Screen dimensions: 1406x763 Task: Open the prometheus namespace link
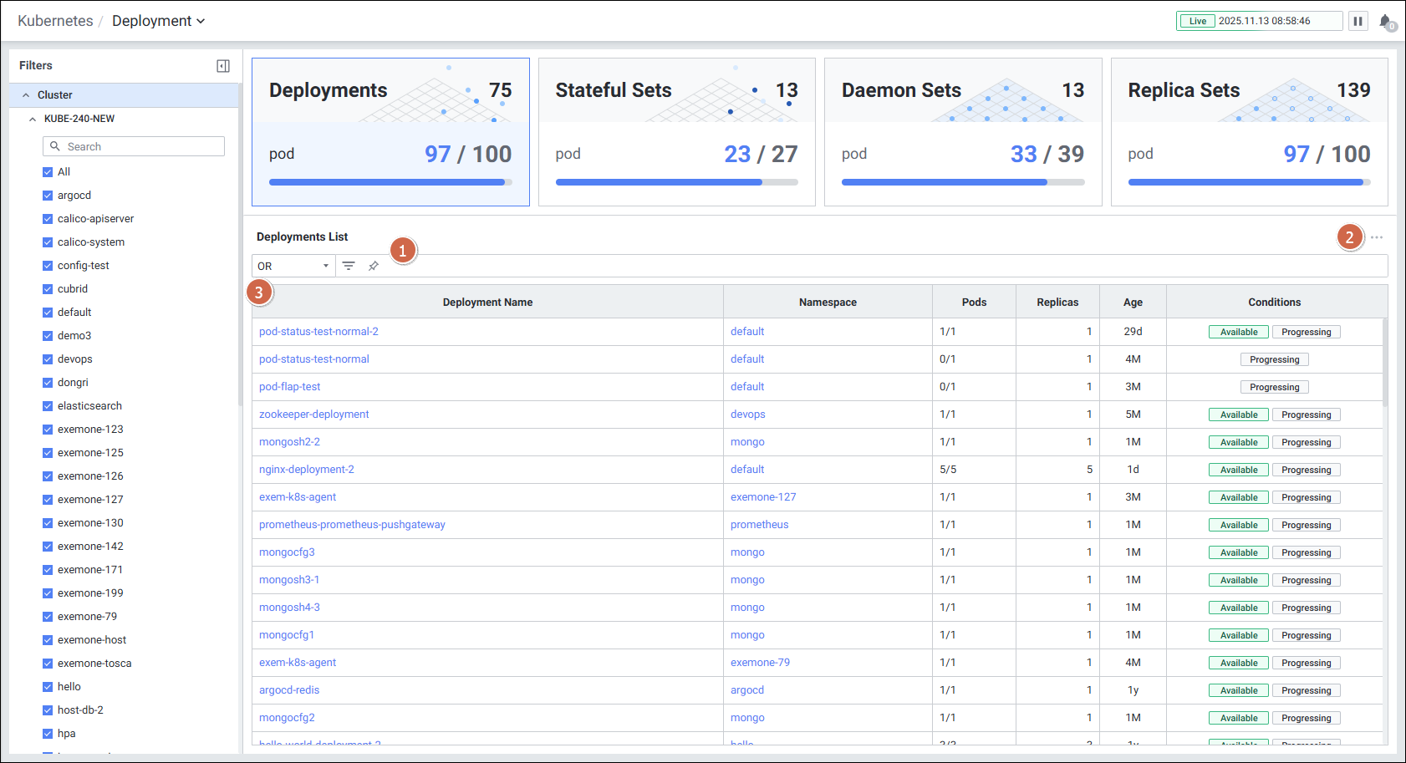[759, 525]
